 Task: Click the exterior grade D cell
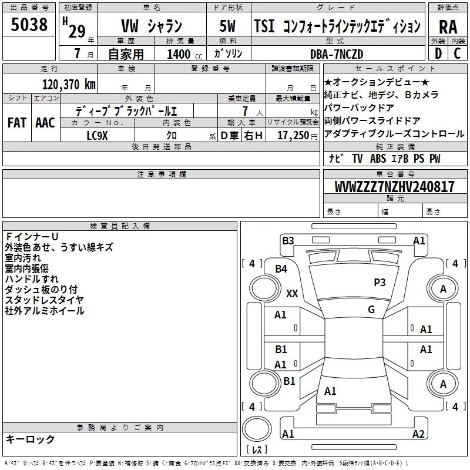438,53
